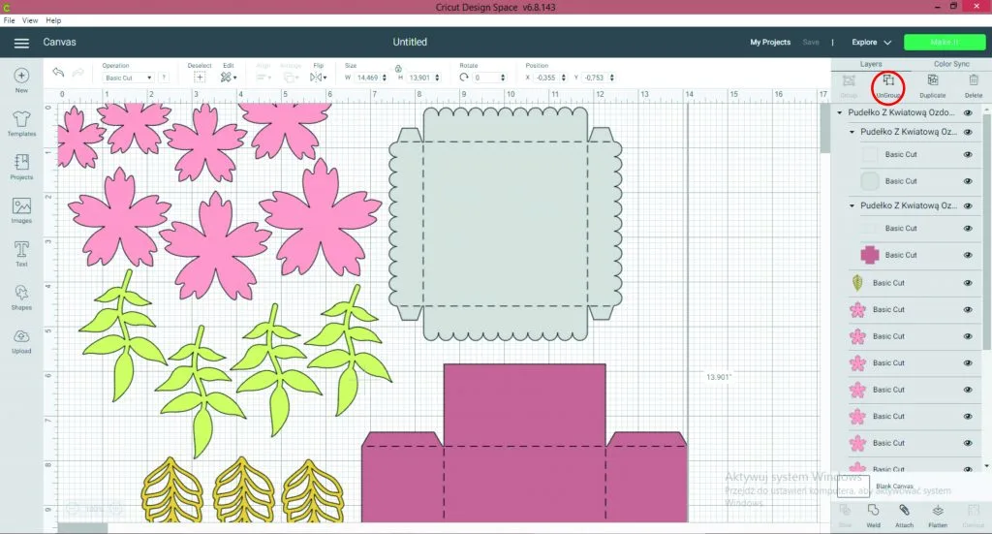
Task: Click the width W input field
Action: 367,78
